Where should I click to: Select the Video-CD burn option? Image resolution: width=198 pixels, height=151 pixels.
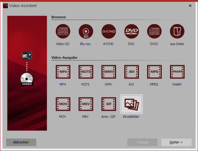pyautogui.click(x=63, y=32)
